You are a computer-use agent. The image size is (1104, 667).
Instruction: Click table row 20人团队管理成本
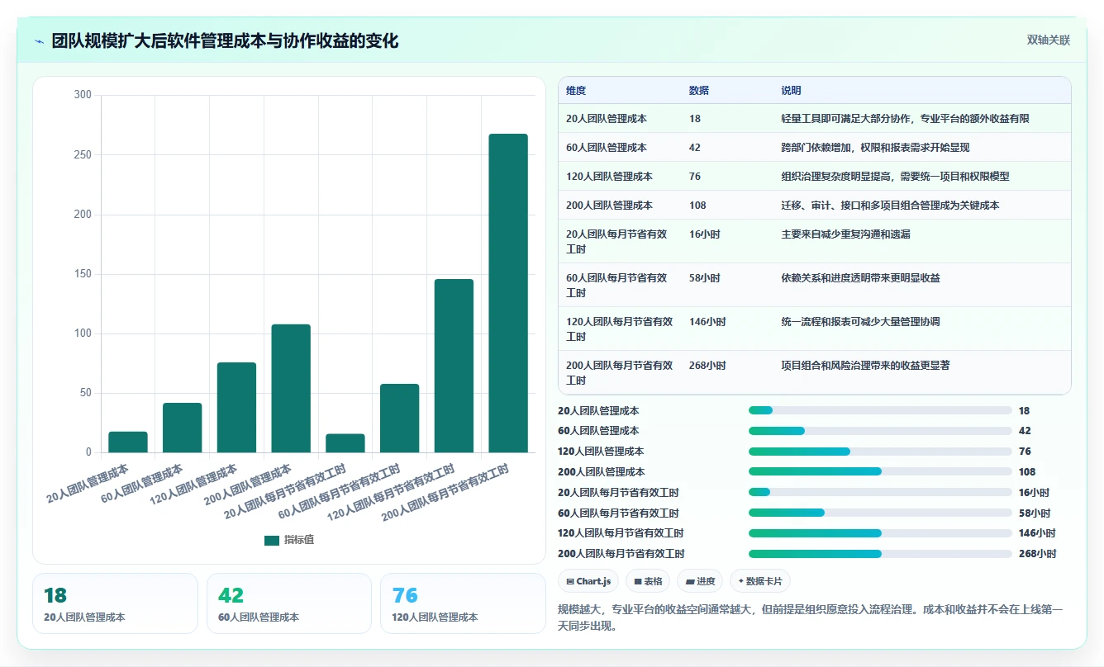pos(815,119)
